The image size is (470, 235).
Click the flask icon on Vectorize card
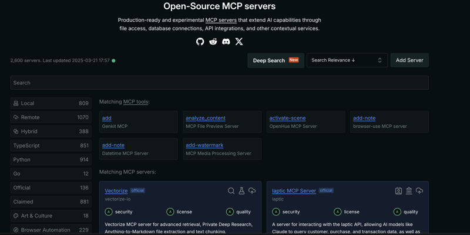click(x=241, y=191)
